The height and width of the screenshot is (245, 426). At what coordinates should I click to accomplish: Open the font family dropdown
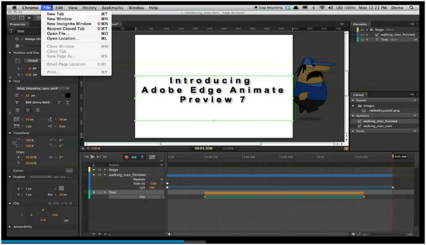[x=42, y=88]
